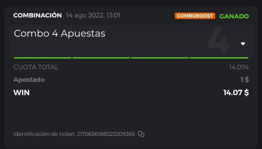
Task: Click the GANADO status label
Action: tap(234, 16)
